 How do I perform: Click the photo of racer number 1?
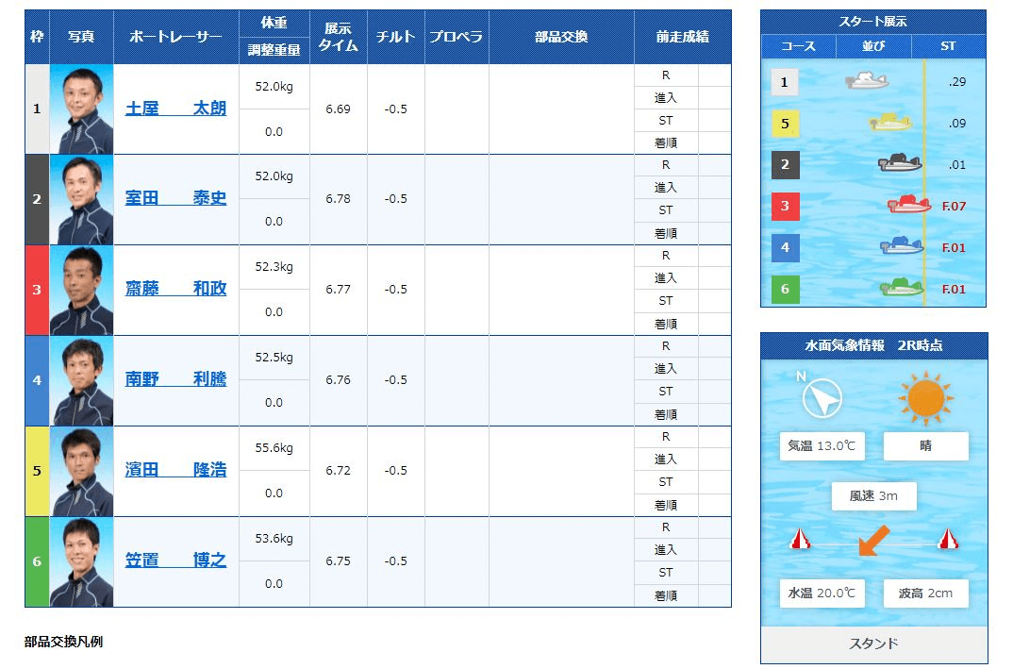tap(79, 109)
